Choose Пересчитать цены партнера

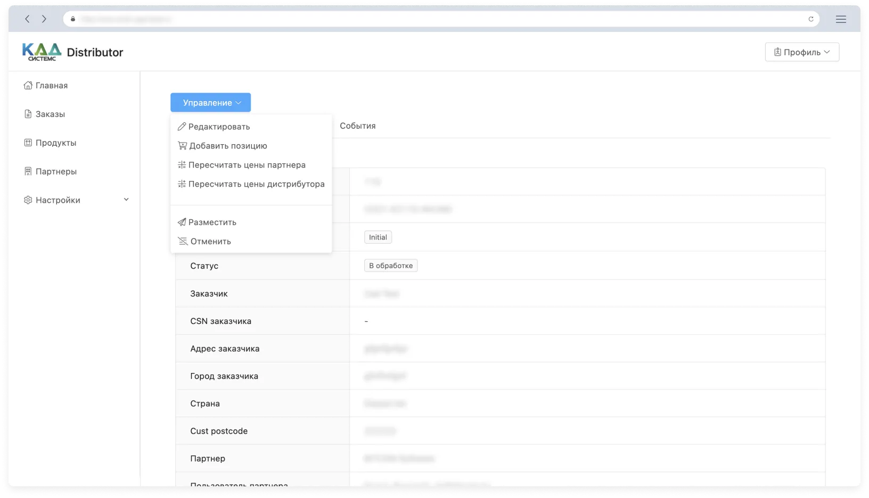click(247, 165)
